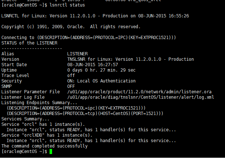225x158 pixels.
Task: Click the PROTOCOL=tcp PORT=1521 endpoint line
Action: pos(85,114)
